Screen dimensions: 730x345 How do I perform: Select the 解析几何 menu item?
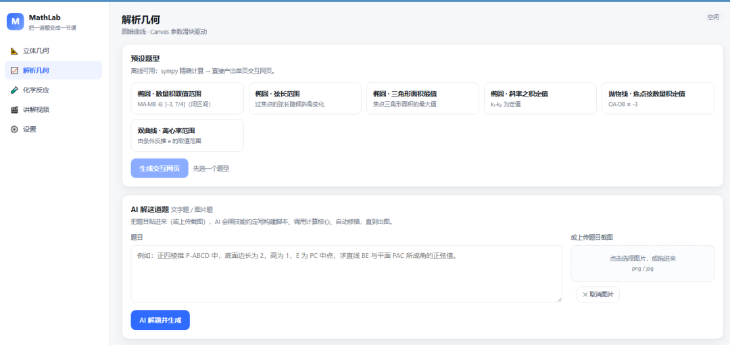coord(53,71)
